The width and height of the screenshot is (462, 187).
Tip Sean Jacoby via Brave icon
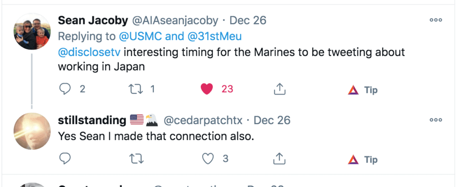[x=353, y=90]
